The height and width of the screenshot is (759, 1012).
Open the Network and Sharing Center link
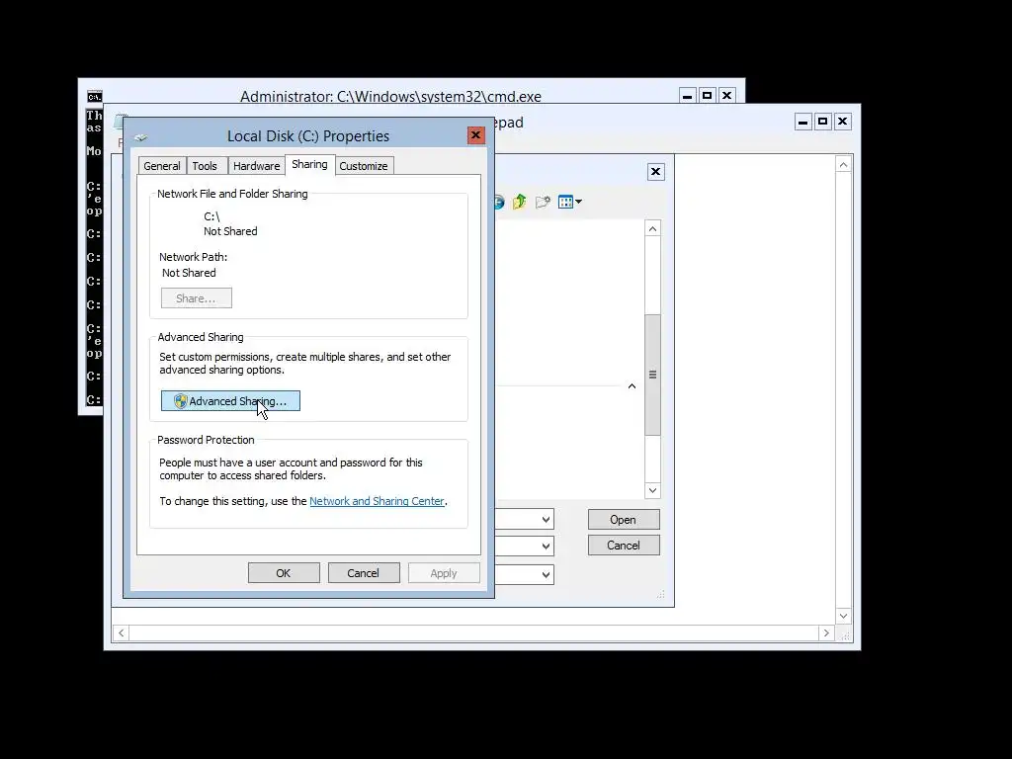tap(377, 501)
